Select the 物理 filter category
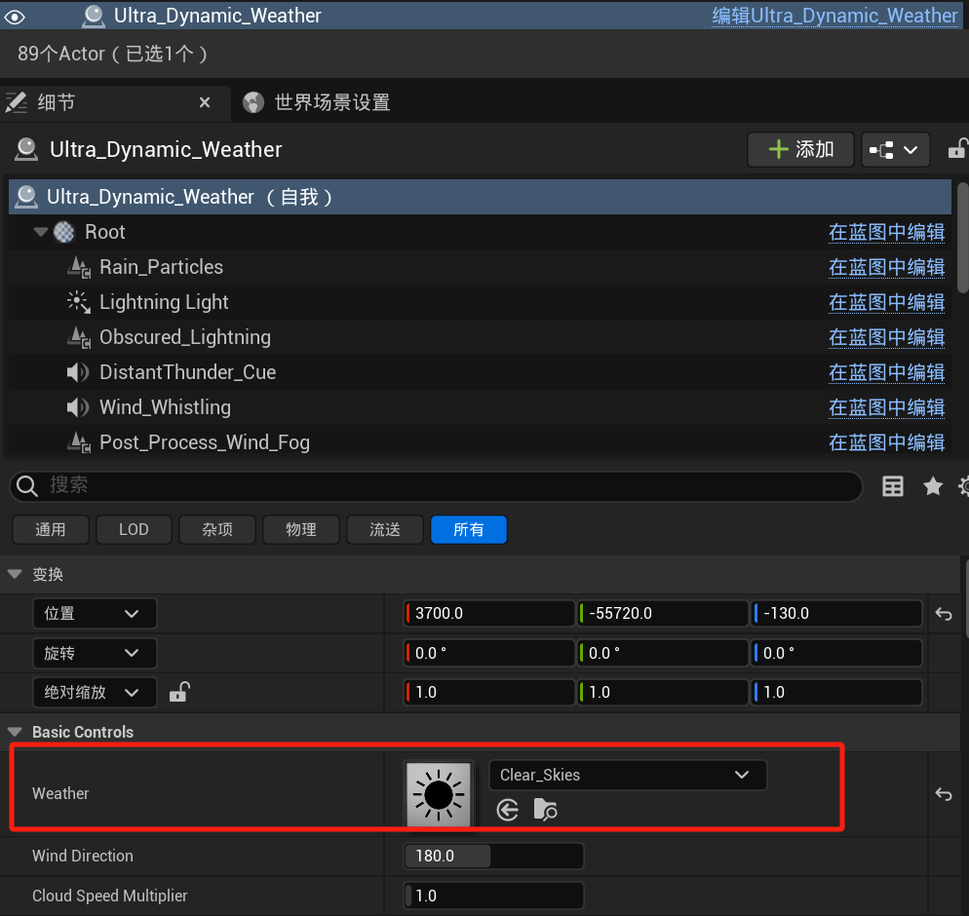This screenshot has height=916, width=969. coord(301,530)
